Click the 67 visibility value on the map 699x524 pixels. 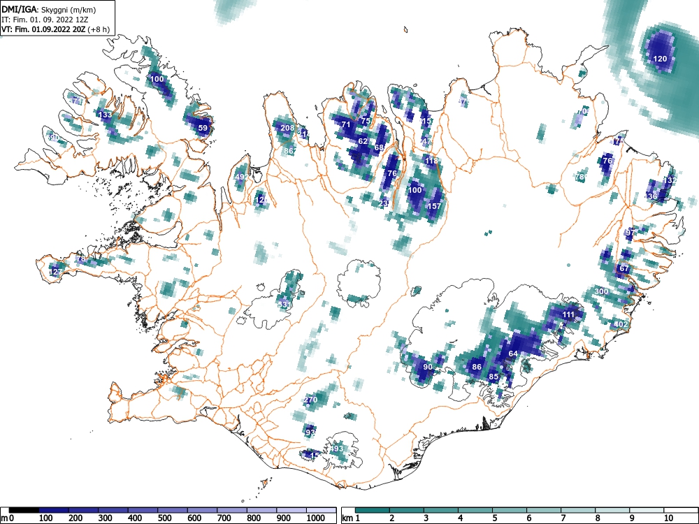(624, 269)
